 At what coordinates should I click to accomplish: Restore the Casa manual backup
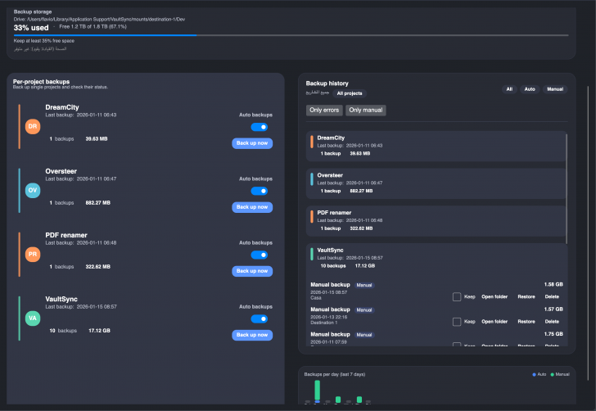point(526,297)
